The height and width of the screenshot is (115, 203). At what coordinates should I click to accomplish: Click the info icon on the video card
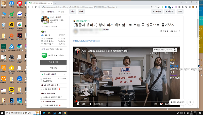coord(175,50)
